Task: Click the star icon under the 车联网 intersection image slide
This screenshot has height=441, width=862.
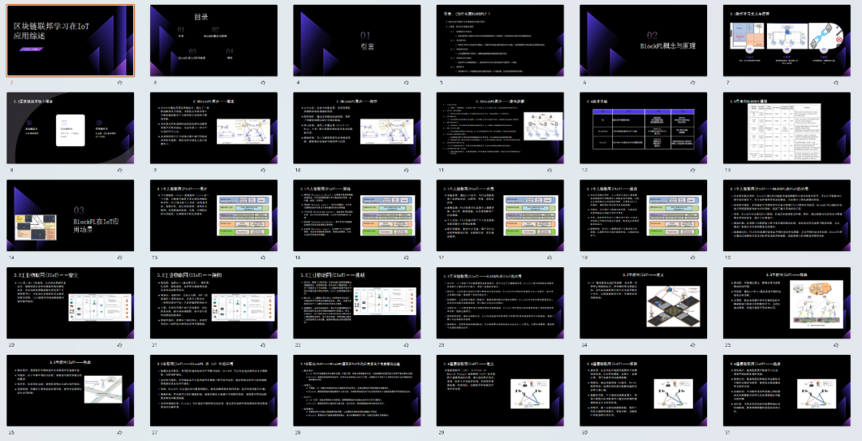Action: coord(691,345)
